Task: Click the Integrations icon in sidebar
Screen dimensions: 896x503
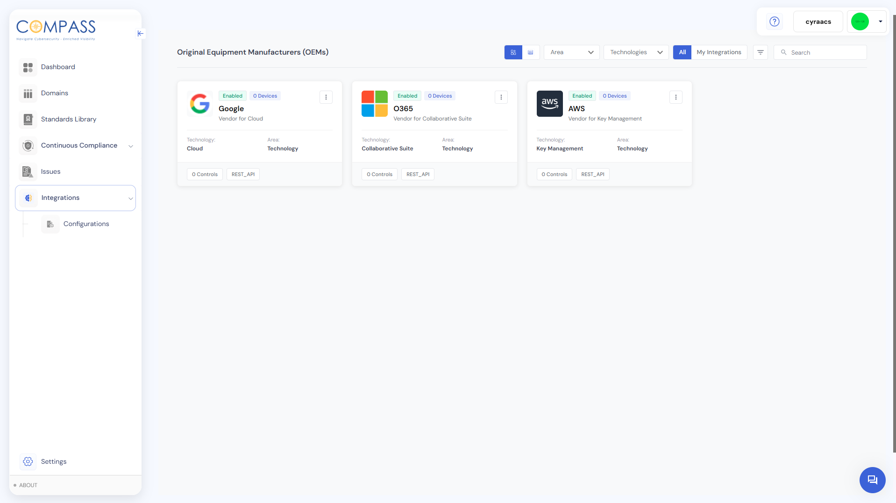Action: [28, 198]
